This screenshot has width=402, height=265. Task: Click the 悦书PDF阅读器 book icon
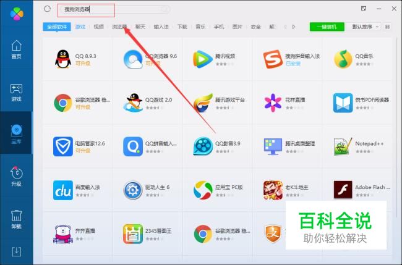(343, 103)
